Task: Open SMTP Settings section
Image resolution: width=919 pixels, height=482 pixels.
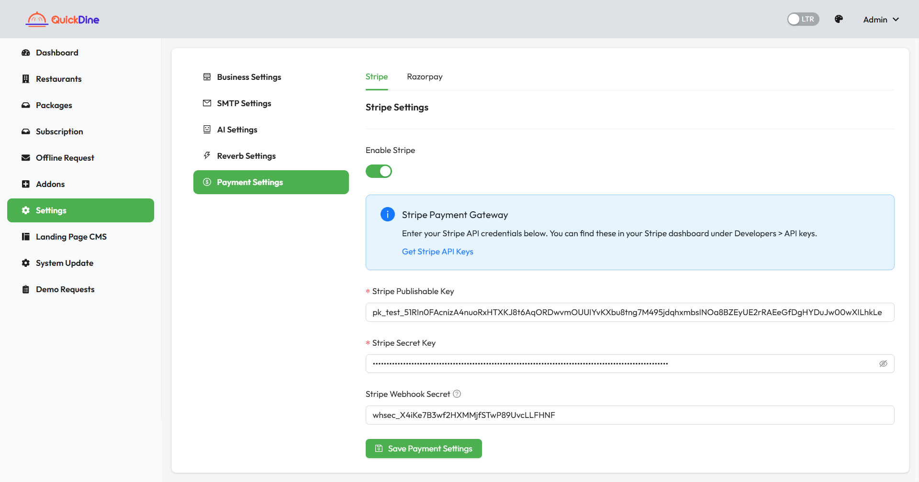Action: pos(271,103)
